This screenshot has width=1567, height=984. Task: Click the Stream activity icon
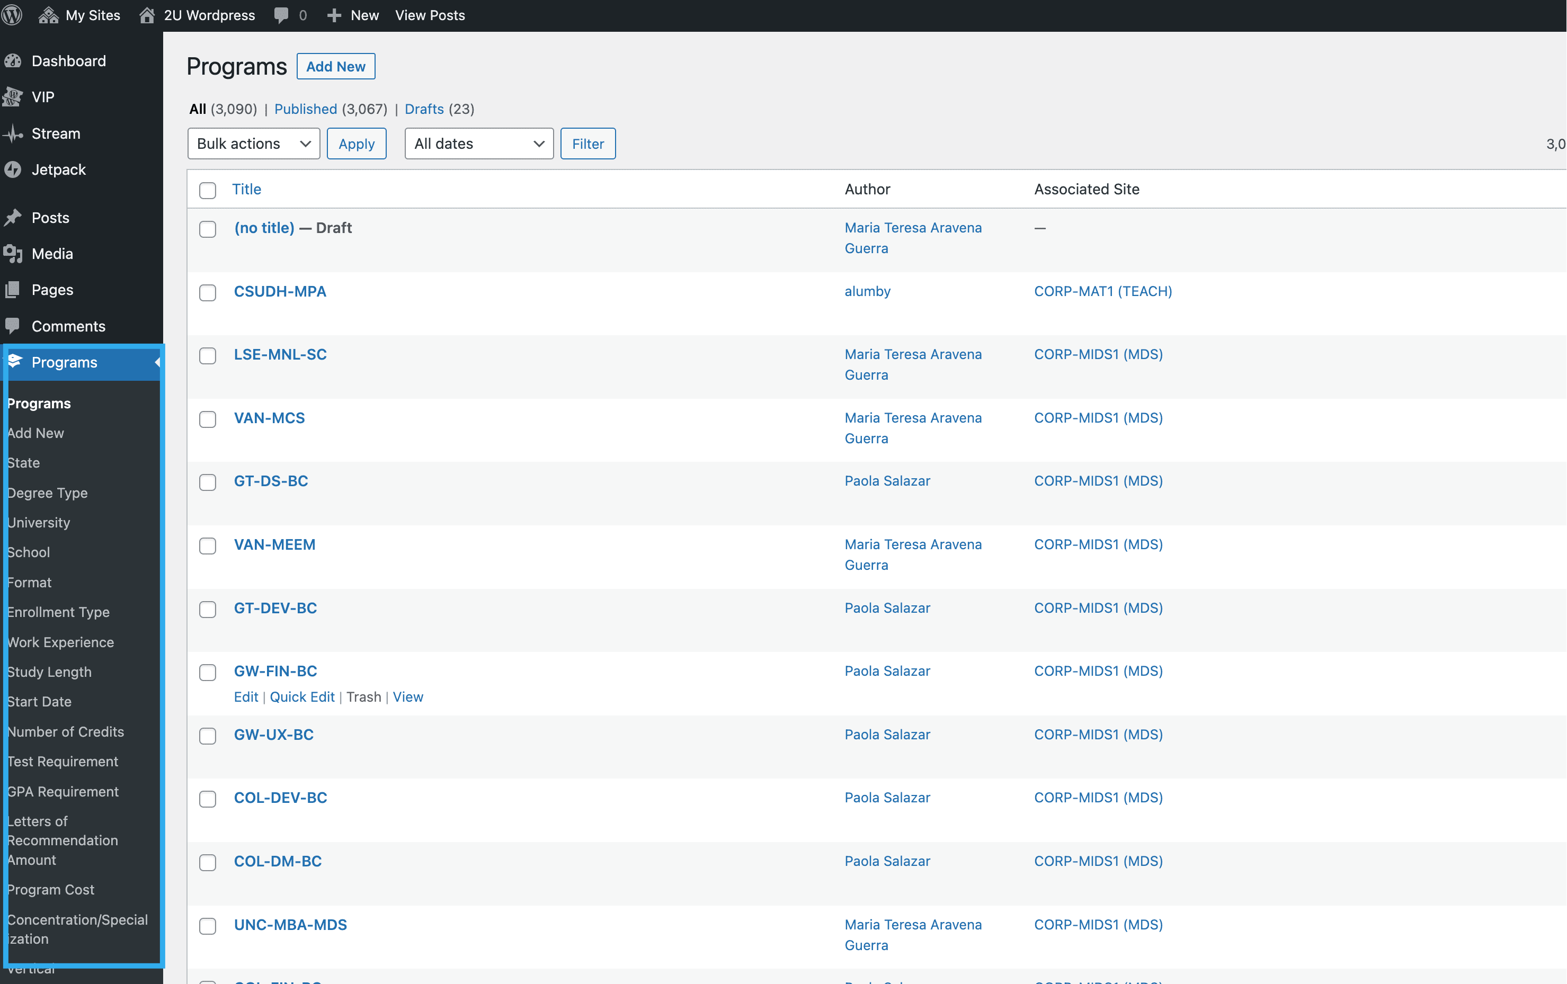(x=13, y=134)
